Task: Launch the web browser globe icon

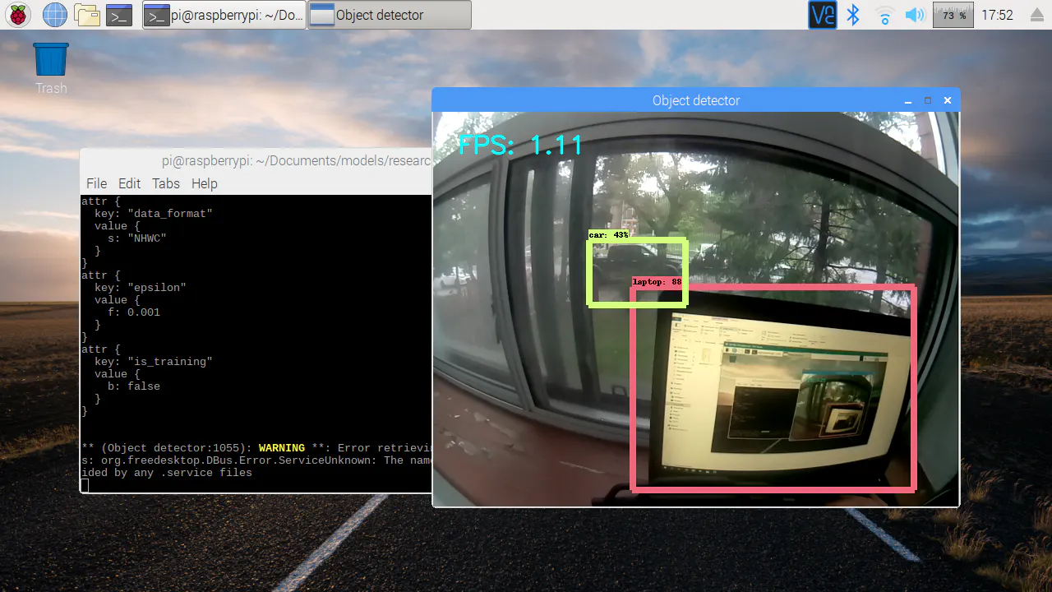Action: pos(54,15)
